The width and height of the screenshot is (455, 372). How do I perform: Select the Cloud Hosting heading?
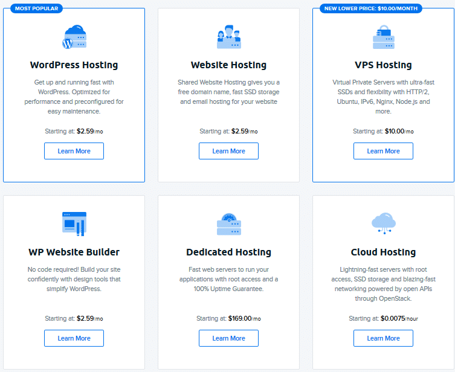383,252
